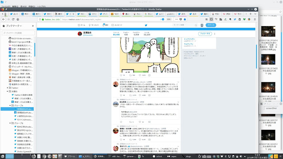This screenshot has height=159, width=283.
Task: Show more tabs with the right tab arrow
Action: pyautogui.click(x=246, y=14)
